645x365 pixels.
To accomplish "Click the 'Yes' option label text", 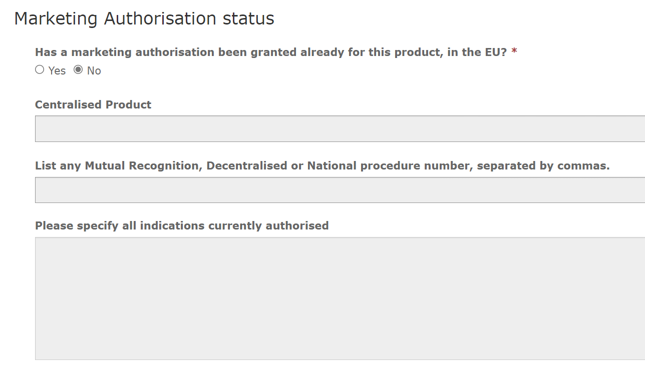I will 57,71.
